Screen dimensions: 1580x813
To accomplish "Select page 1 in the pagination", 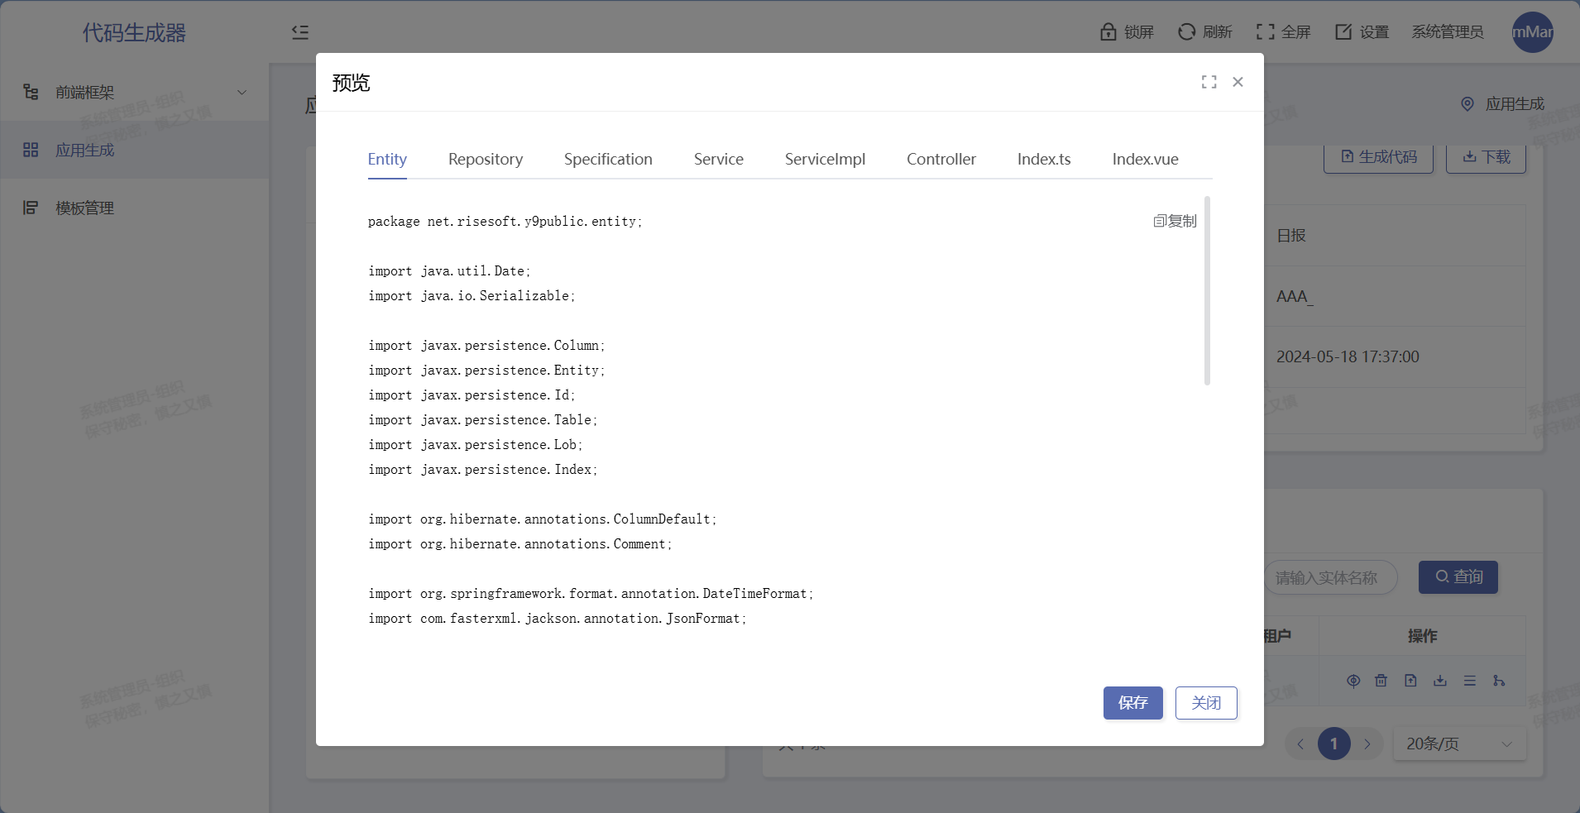I will tap(1334, 744).
